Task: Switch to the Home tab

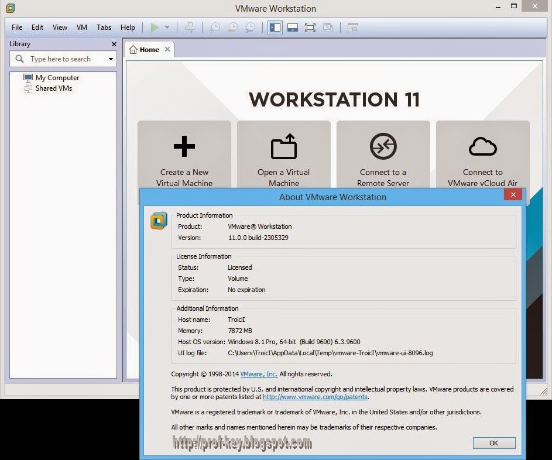Action: [149, 50]
